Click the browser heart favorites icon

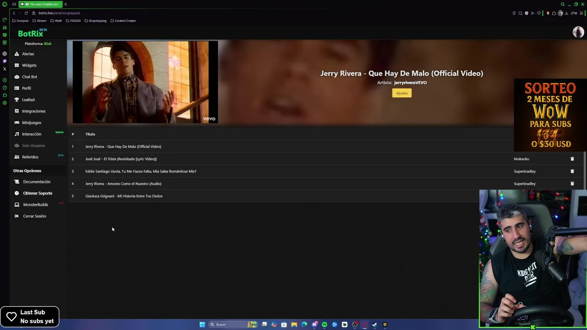pyautogui.click(x=539, y=13)
